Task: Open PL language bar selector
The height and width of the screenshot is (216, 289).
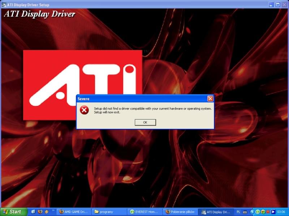Action: [x=238, y=212]
